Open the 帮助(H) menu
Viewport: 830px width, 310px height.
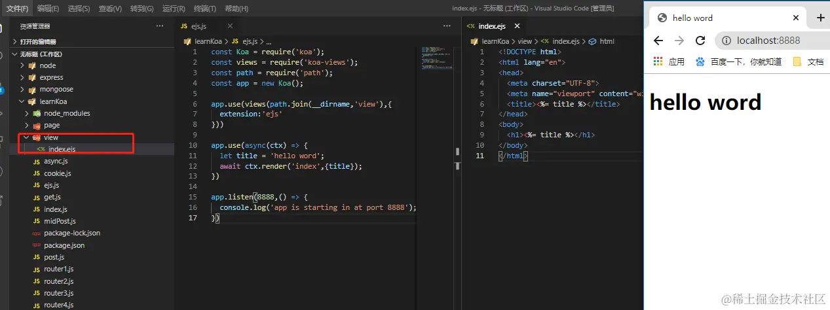pyautogui.click(x=236, y=9)
